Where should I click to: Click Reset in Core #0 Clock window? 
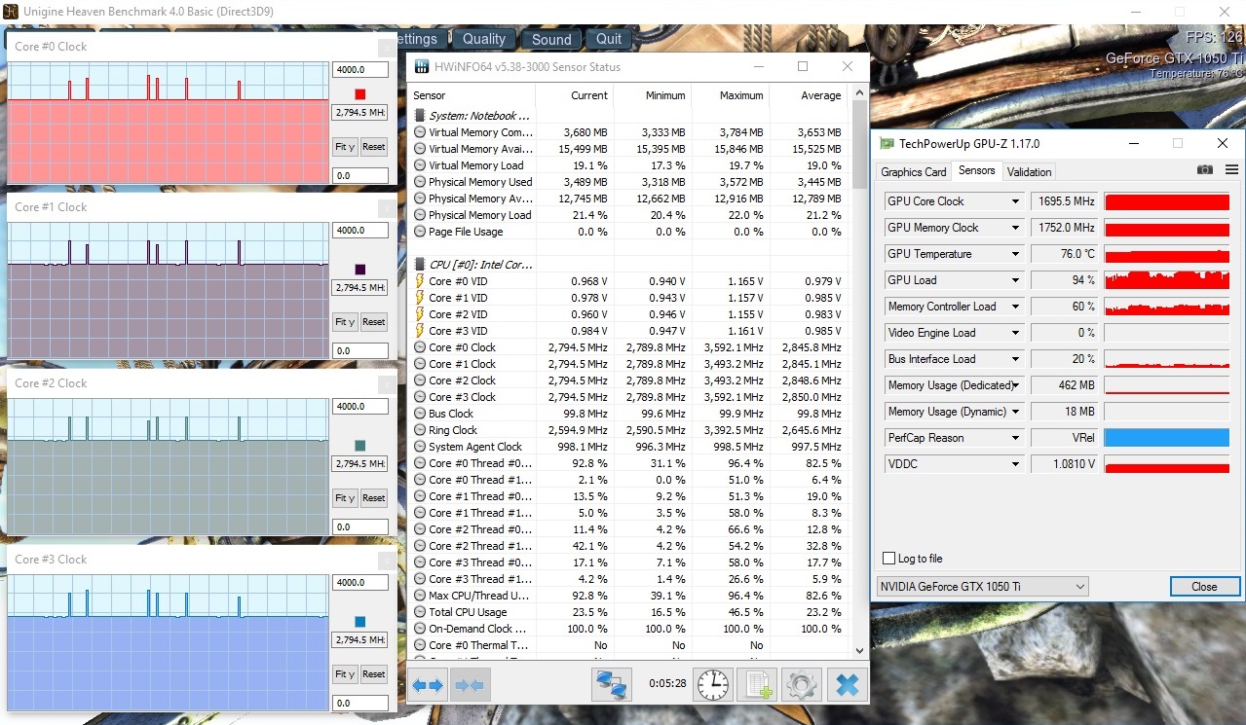pyautogui.click(x=374, y=147)
